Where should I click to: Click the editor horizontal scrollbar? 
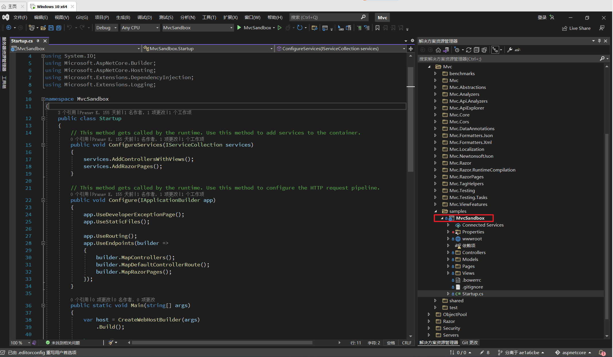click(x=222, y=343)
